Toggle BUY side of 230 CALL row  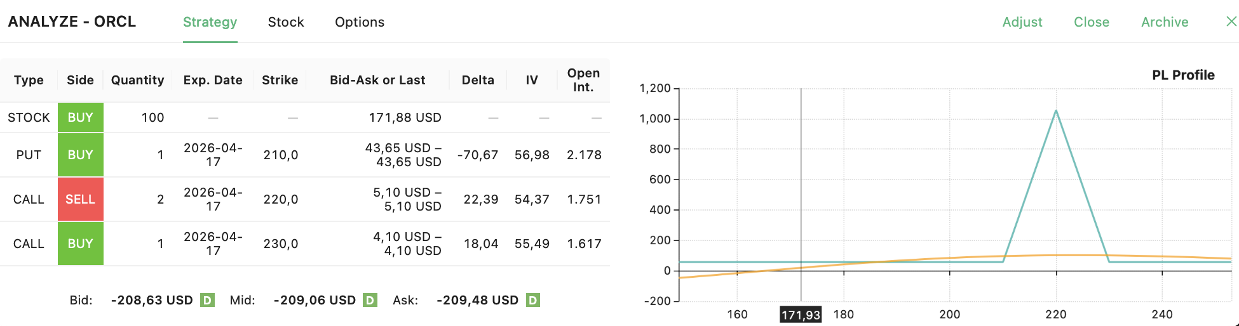(81, 244)
